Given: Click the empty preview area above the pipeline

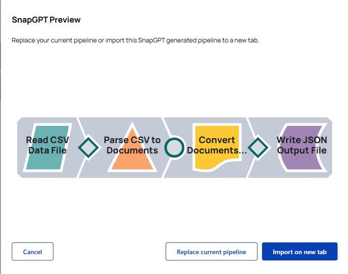Looking at the screenshot, I should [174, 81].
